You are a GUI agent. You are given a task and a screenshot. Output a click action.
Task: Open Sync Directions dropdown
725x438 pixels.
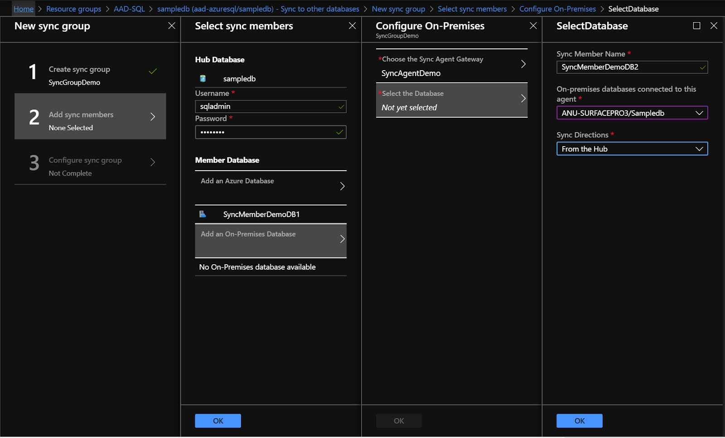click(632, 149)
